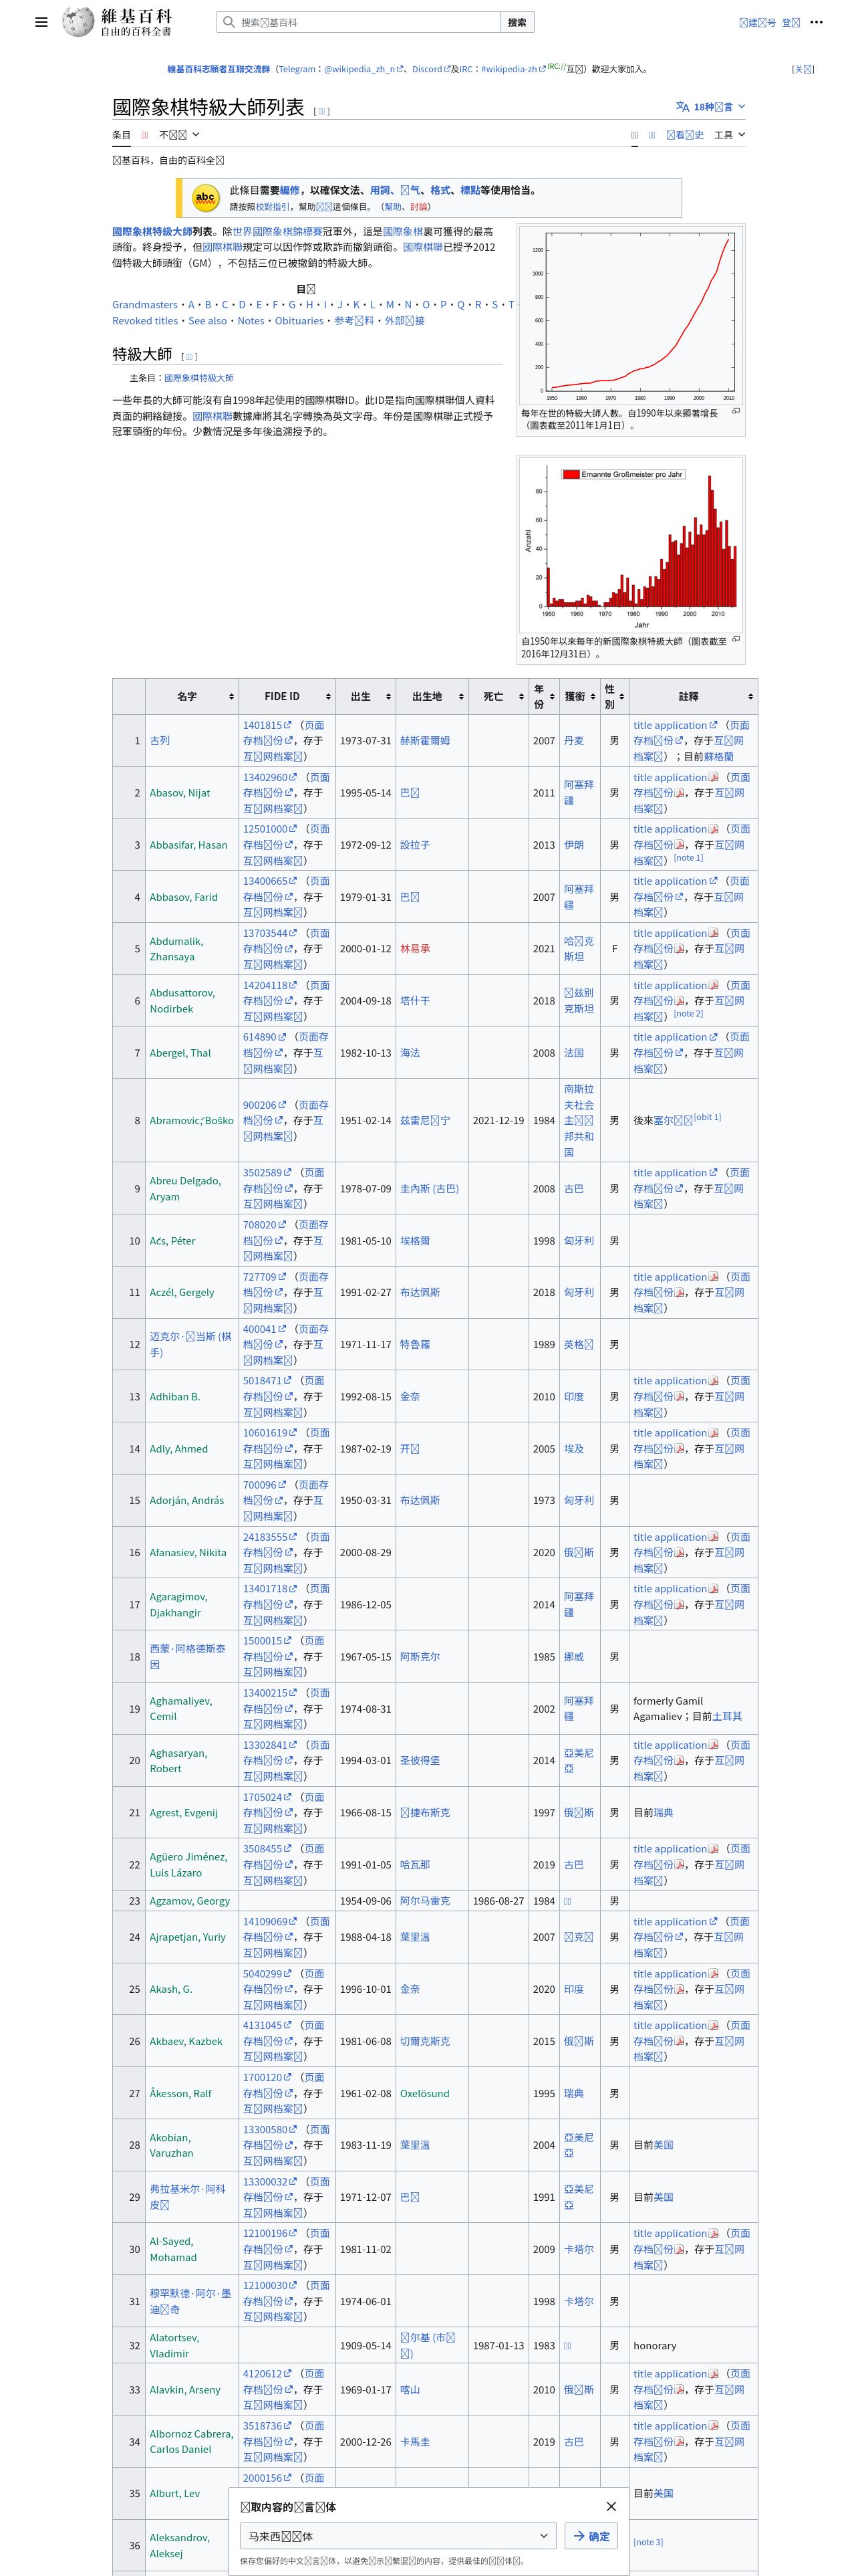The image size is (858, 2576).
Task: Open the Abdusattorov, Nodirbek player link
Action: (x=182, y=1001)
